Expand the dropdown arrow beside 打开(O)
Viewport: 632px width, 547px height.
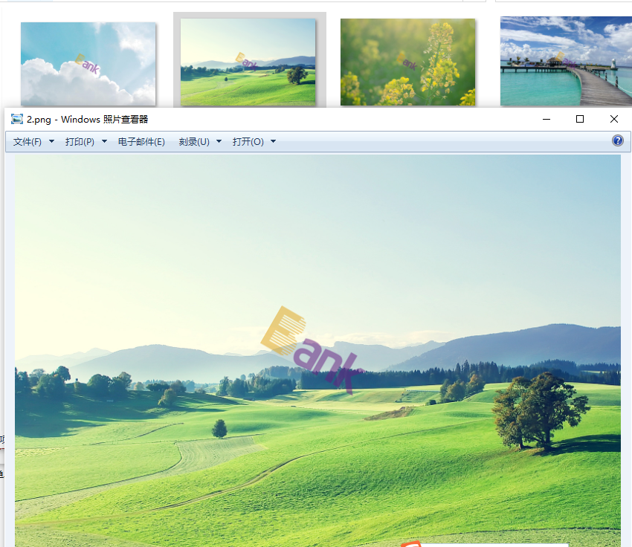pyautogui.click(x=273, y=142)
